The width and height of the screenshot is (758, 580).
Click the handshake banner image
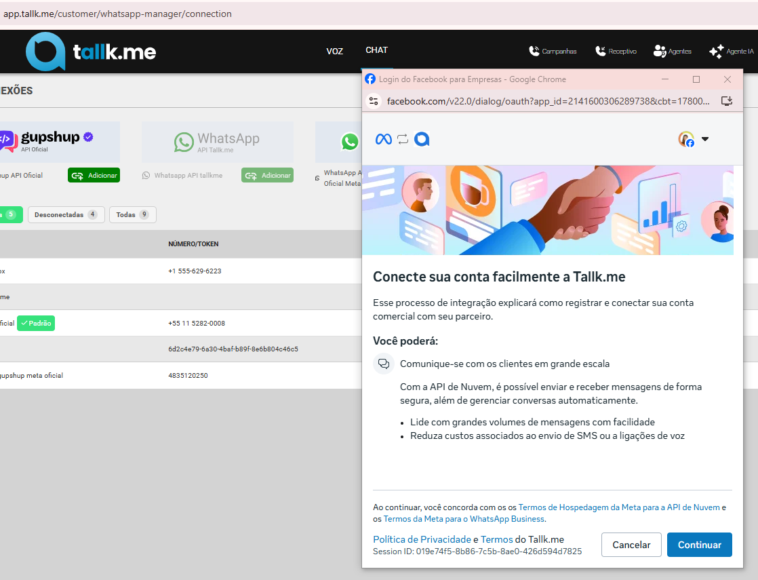pos(548,210)
